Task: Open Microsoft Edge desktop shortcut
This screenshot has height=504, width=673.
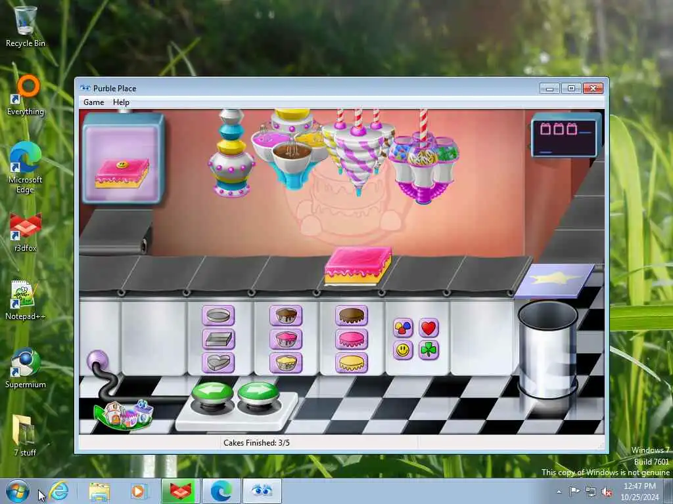Action: pos(26,168)
